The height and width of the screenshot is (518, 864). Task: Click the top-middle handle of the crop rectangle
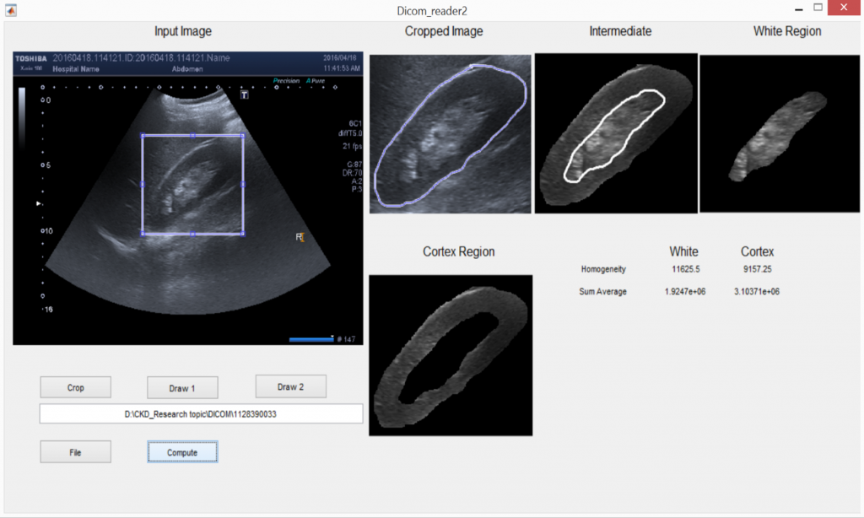coord(192,135)
